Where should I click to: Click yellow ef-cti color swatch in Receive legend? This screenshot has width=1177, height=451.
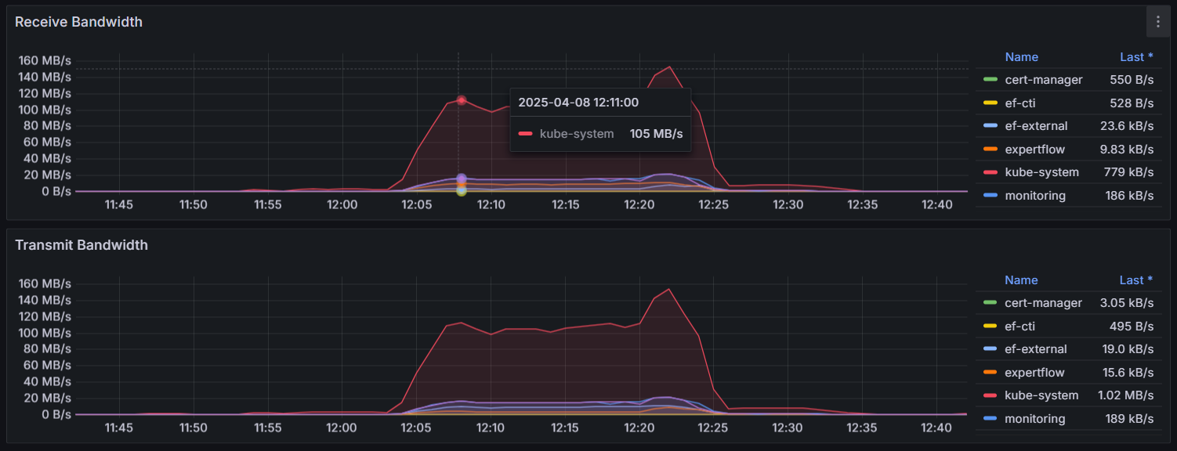tap(990, 103)
